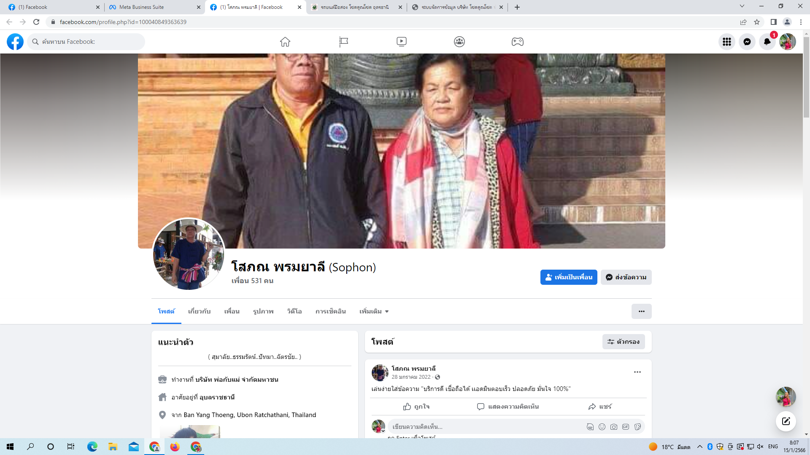The height and width of the screenshot is (455, 810).
Task: Open Firefox from the Windows taskbar
Action: click(x=175, y=447)
